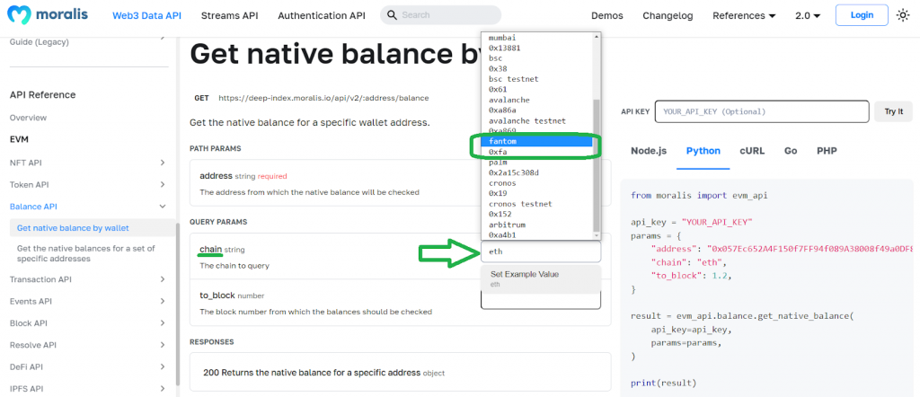
Task: Click the top Search field
Action: pyautogui.click(x=440, y=15)
